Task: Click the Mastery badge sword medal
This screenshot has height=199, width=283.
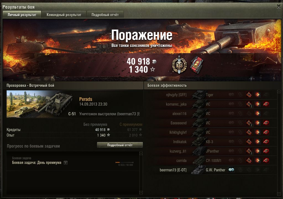Action: 179,65
